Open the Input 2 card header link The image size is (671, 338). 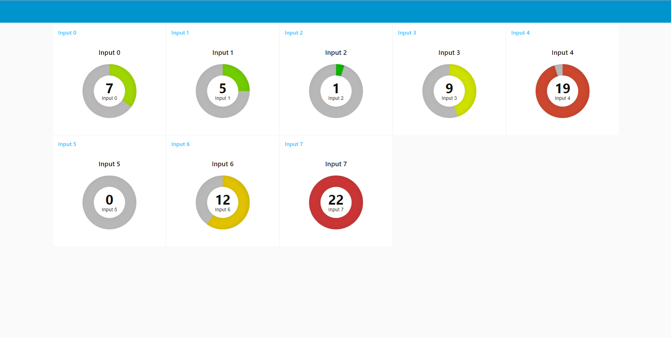click(294, 32)
